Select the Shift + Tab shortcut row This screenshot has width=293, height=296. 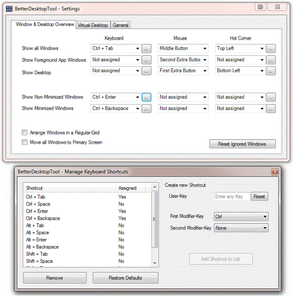click(87, 254)
